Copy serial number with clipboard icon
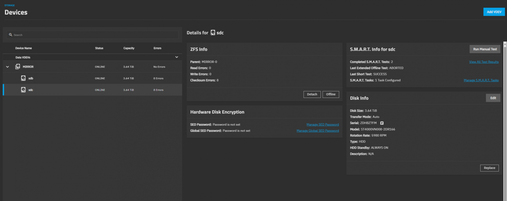Image resolution: width=507 pixels, height=201 pixels. (x=382, y=123)
